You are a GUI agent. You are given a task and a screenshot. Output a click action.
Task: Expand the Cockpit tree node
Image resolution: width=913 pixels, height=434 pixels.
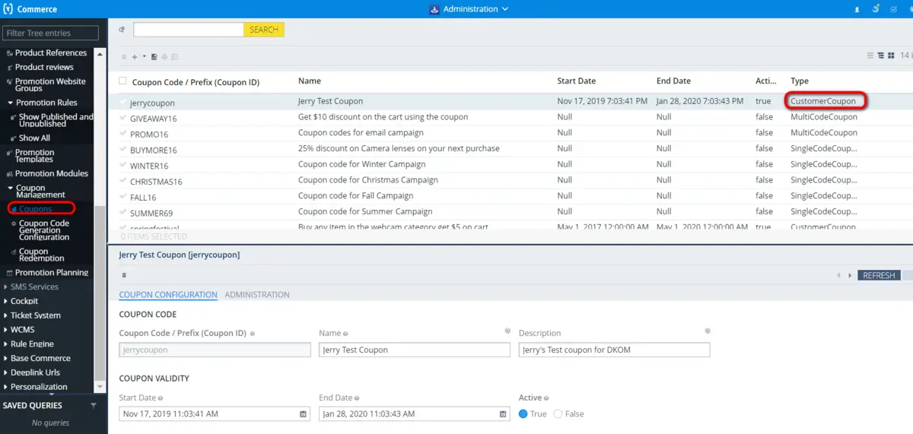(5, 301)
